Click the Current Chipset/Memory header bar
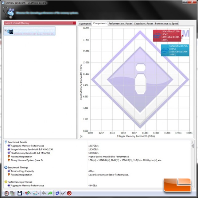 (40, 23)
